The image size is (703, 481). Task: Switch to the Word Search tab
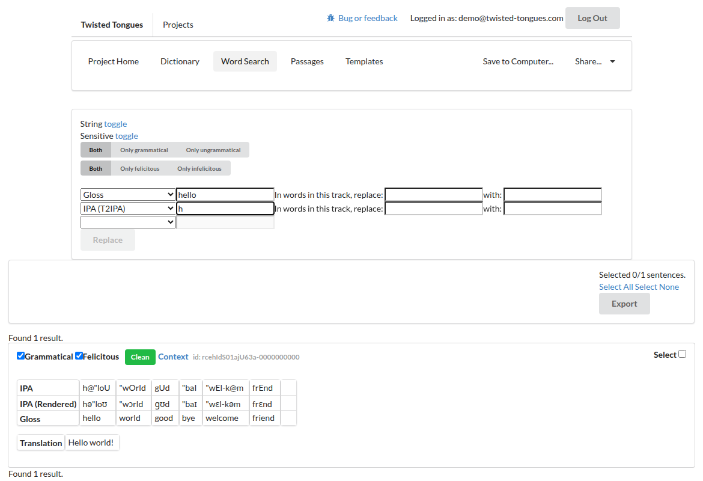click(245, 61)
